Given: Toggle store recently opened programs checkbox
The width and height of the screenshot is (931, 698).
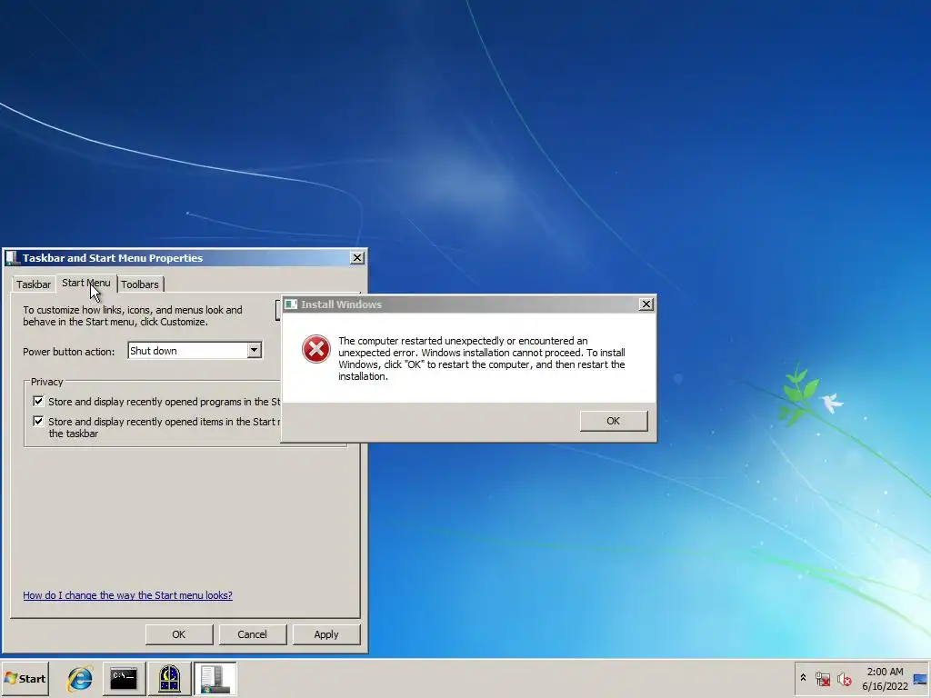Looking at the screenshot, I should (x=38, y=401).
